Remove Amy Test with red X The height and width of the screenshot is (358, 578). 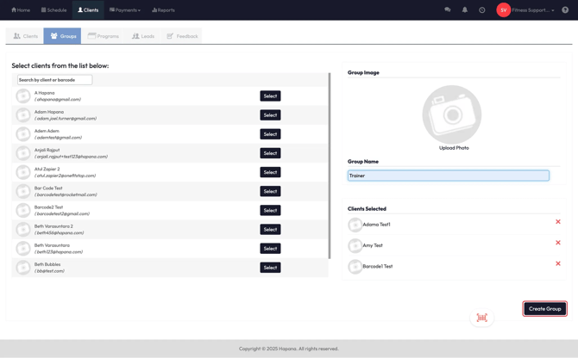[x=558, y=243]
